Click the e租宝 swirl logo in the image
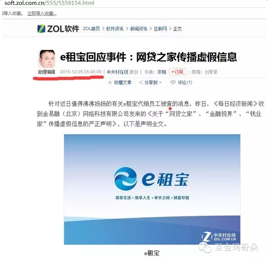 [125, 179]
